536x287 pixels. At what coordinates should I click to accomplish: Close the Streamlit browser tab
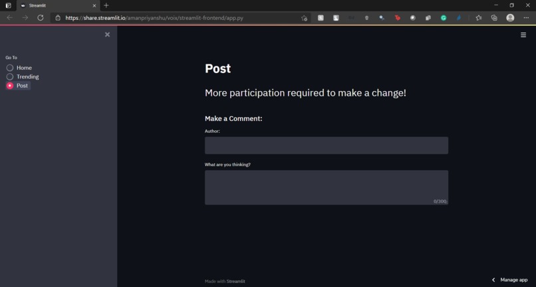point(94,5)
